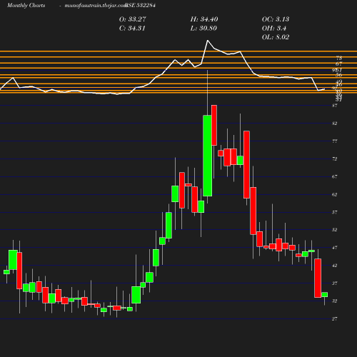Select the low value "L: 30.80"
Screen dimensions: 357x357
[x=203, y=29]
